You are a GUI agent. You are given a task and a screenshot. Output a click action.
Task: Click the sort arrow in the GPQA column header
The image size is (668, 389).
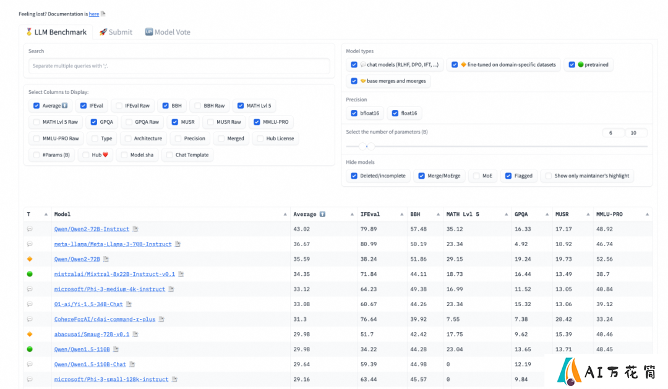(x=547, y=215)
